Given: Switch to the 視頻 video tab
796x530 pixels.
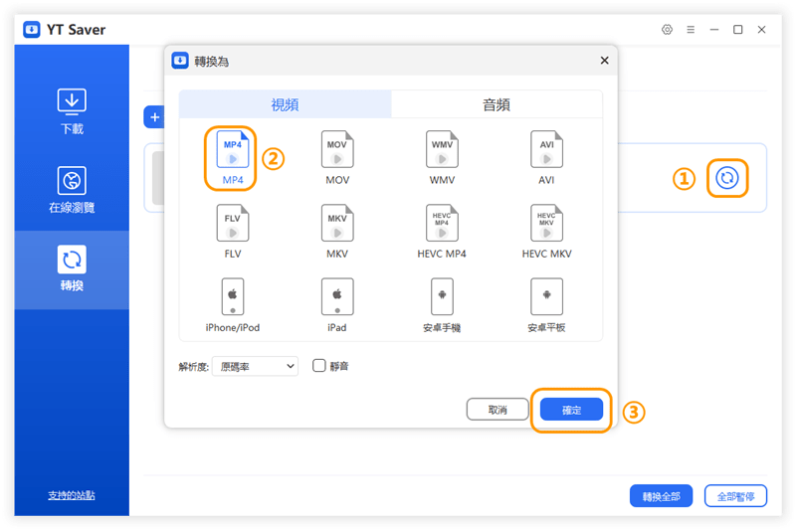Looking at the screenshot, I should (286, 104).
